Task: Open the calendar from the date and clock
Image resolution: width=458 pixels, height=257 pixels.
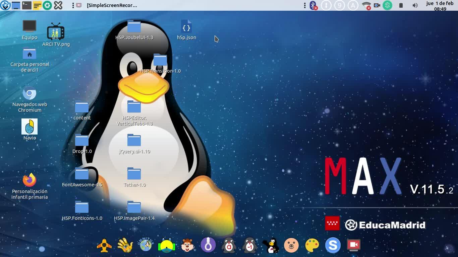Action: pyautogui.click(x=440, y=6)
